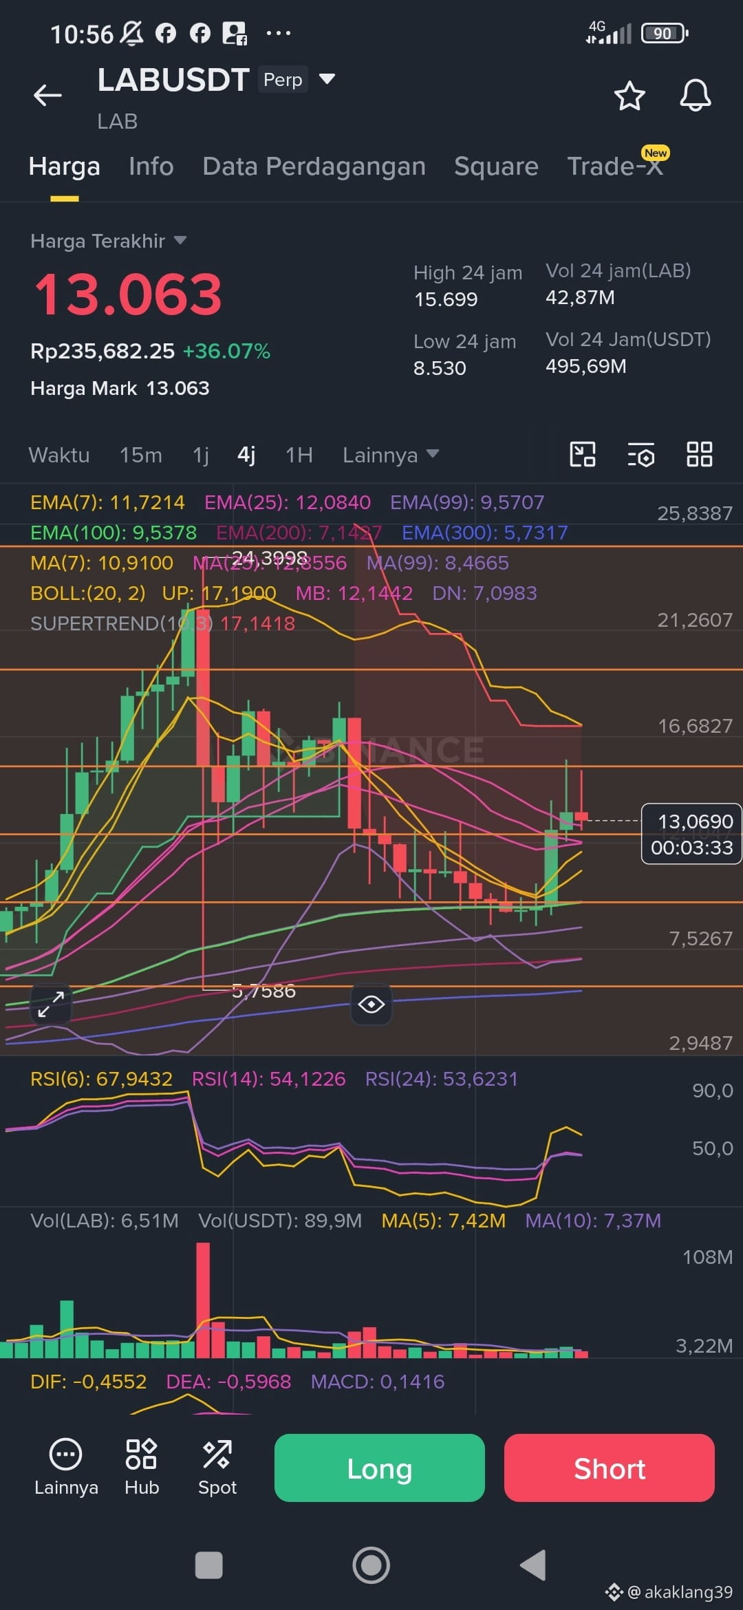The image size is (743, 1610).
Task: Tap current price tag 13,0690 on axis
Action: (691, 834)
